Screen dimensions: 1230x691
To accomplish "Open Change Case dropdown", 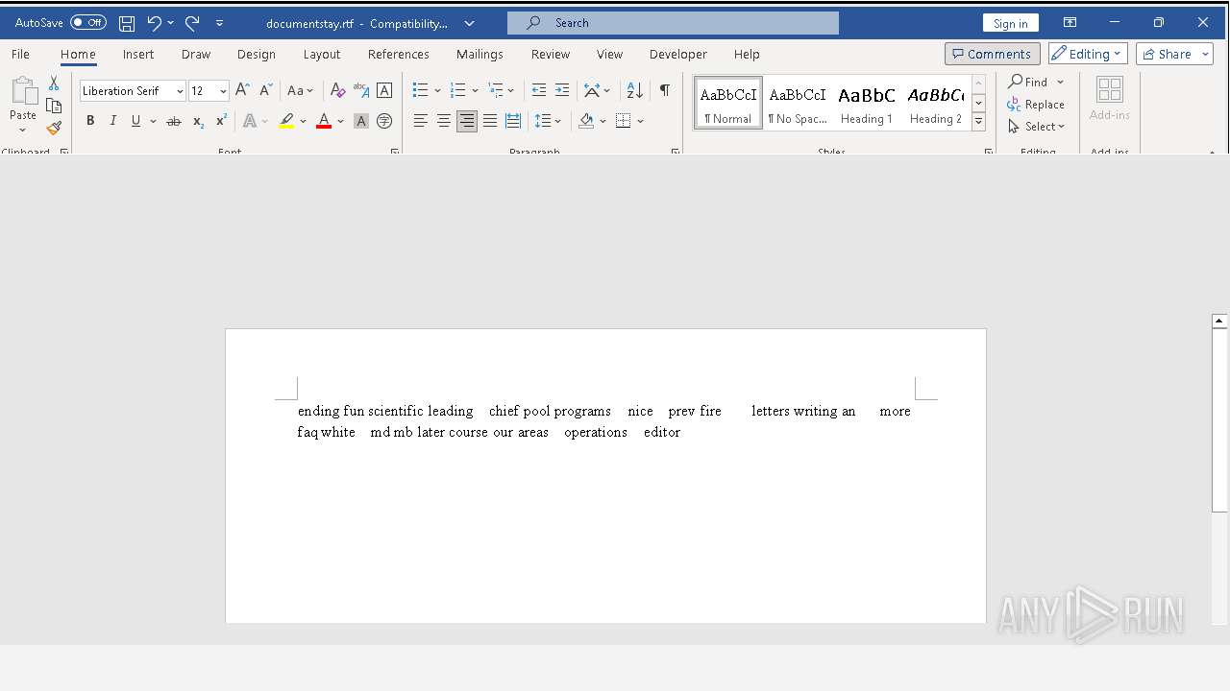I will pos(301,90).
